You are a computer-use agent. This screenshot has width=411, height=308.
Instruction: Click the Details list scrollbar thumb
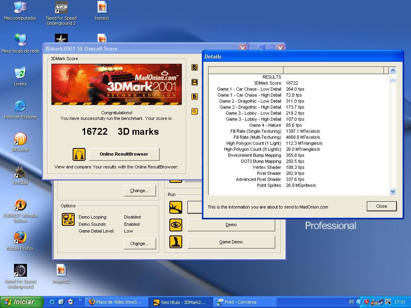click(393, 80)
